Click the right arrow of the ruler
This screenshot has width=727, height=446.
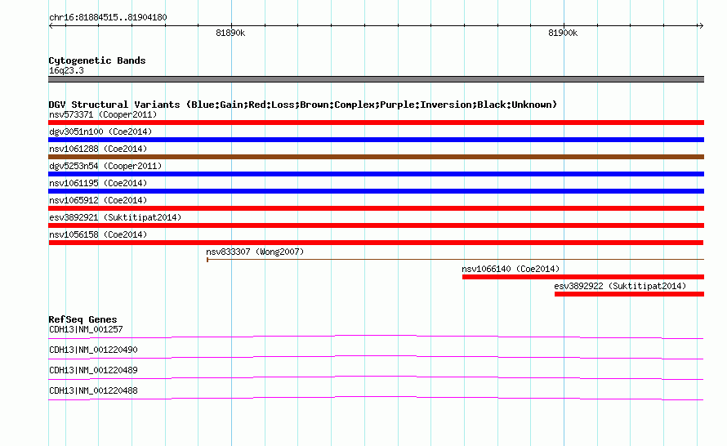[x=701, y=25]
